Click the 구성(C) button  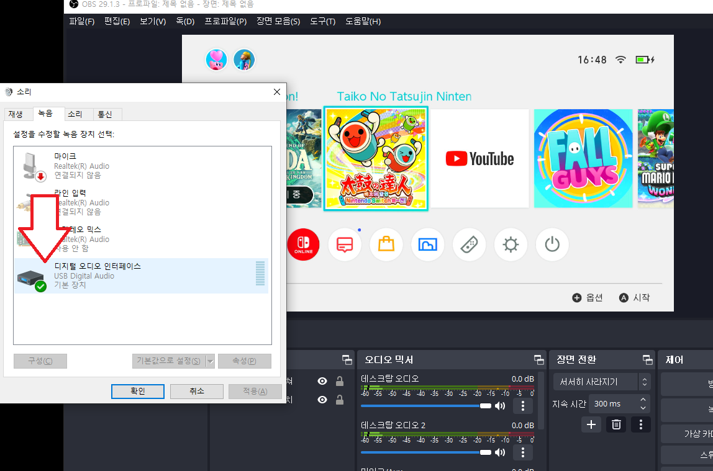coord(40,361)
